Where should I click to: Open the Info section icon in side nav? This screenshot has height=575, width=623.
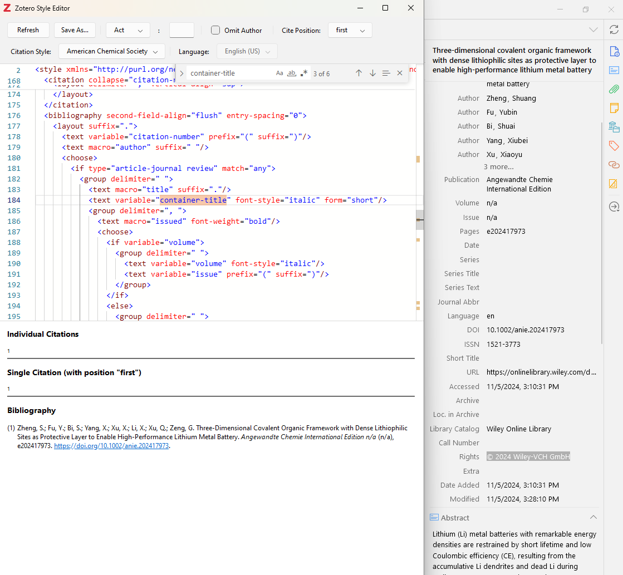[614, 51]
